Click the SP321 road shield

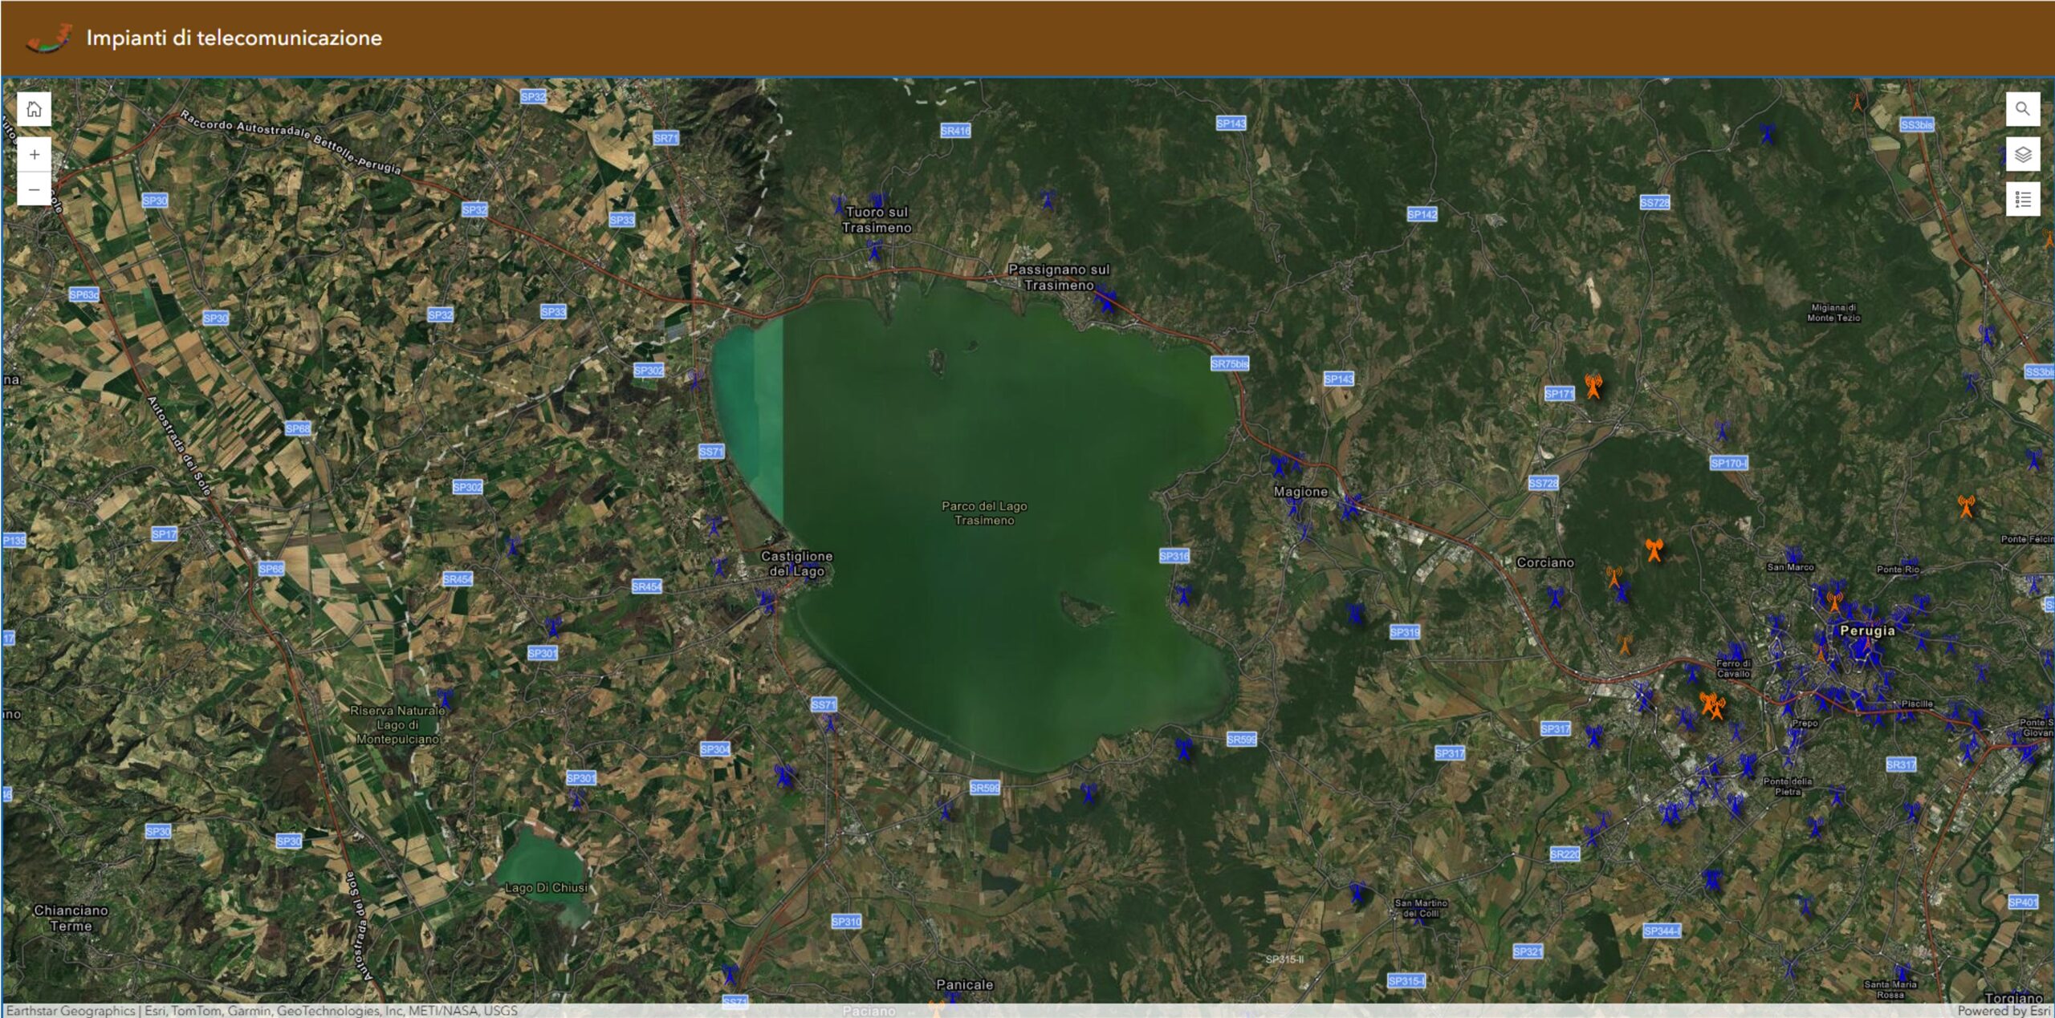(1528, 951)
